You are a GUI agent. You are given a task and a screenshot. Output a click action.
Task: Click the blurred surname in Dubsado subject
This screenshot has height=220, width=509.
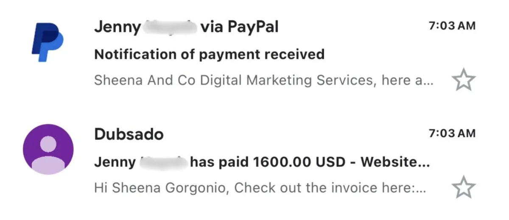(x=163, y=162)
